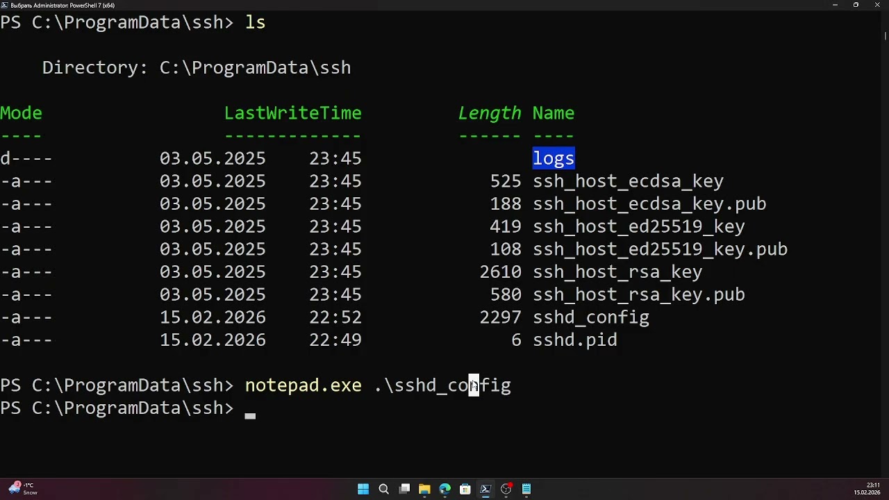Click the time 22:49 on sshd.pid row

click(x=335, y=340)
